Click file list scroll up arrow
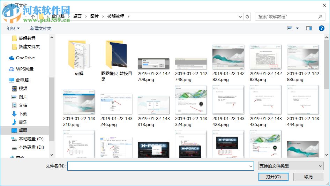 click(x=327, y=37)
